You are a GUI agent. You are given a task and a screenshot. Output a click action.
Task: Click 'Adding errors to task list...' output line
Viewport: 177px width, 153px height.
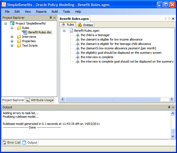pos(21,113)
